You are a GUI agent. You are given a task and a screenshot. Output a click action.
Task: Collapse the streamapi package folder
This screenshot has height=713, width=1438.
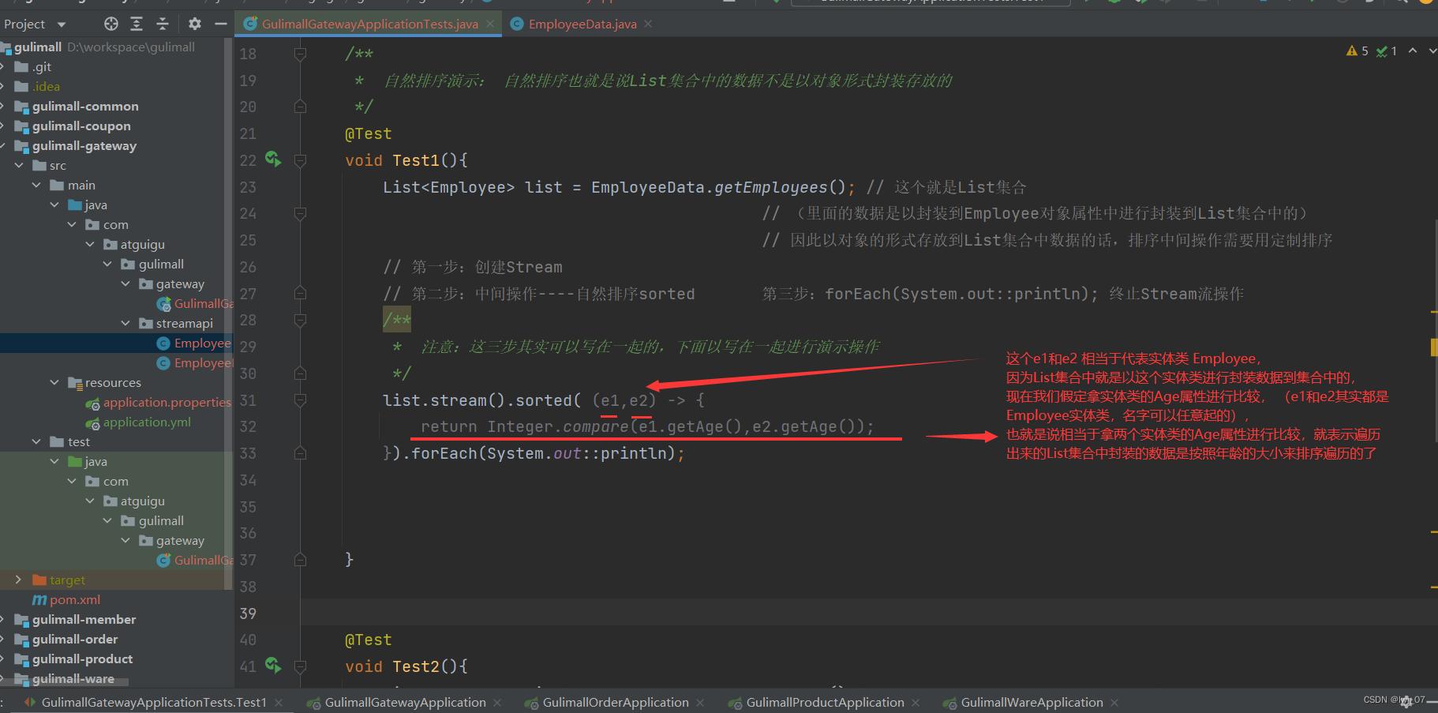(125, 323)
